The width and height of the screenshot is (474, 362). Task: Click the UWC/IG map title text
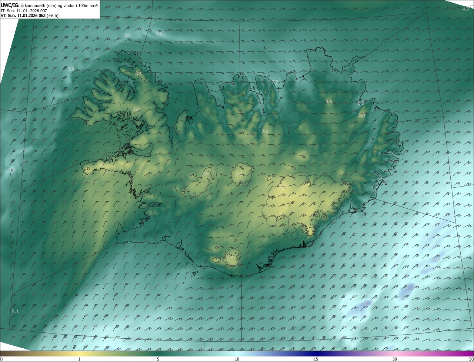tap(49, 5)
